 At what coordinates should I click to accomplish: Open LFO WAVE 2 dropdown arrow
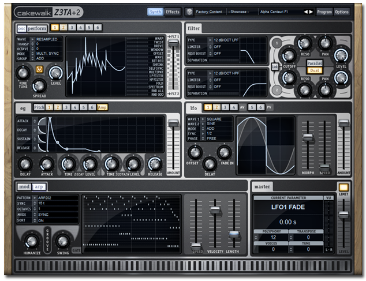(x=203, y=124)
